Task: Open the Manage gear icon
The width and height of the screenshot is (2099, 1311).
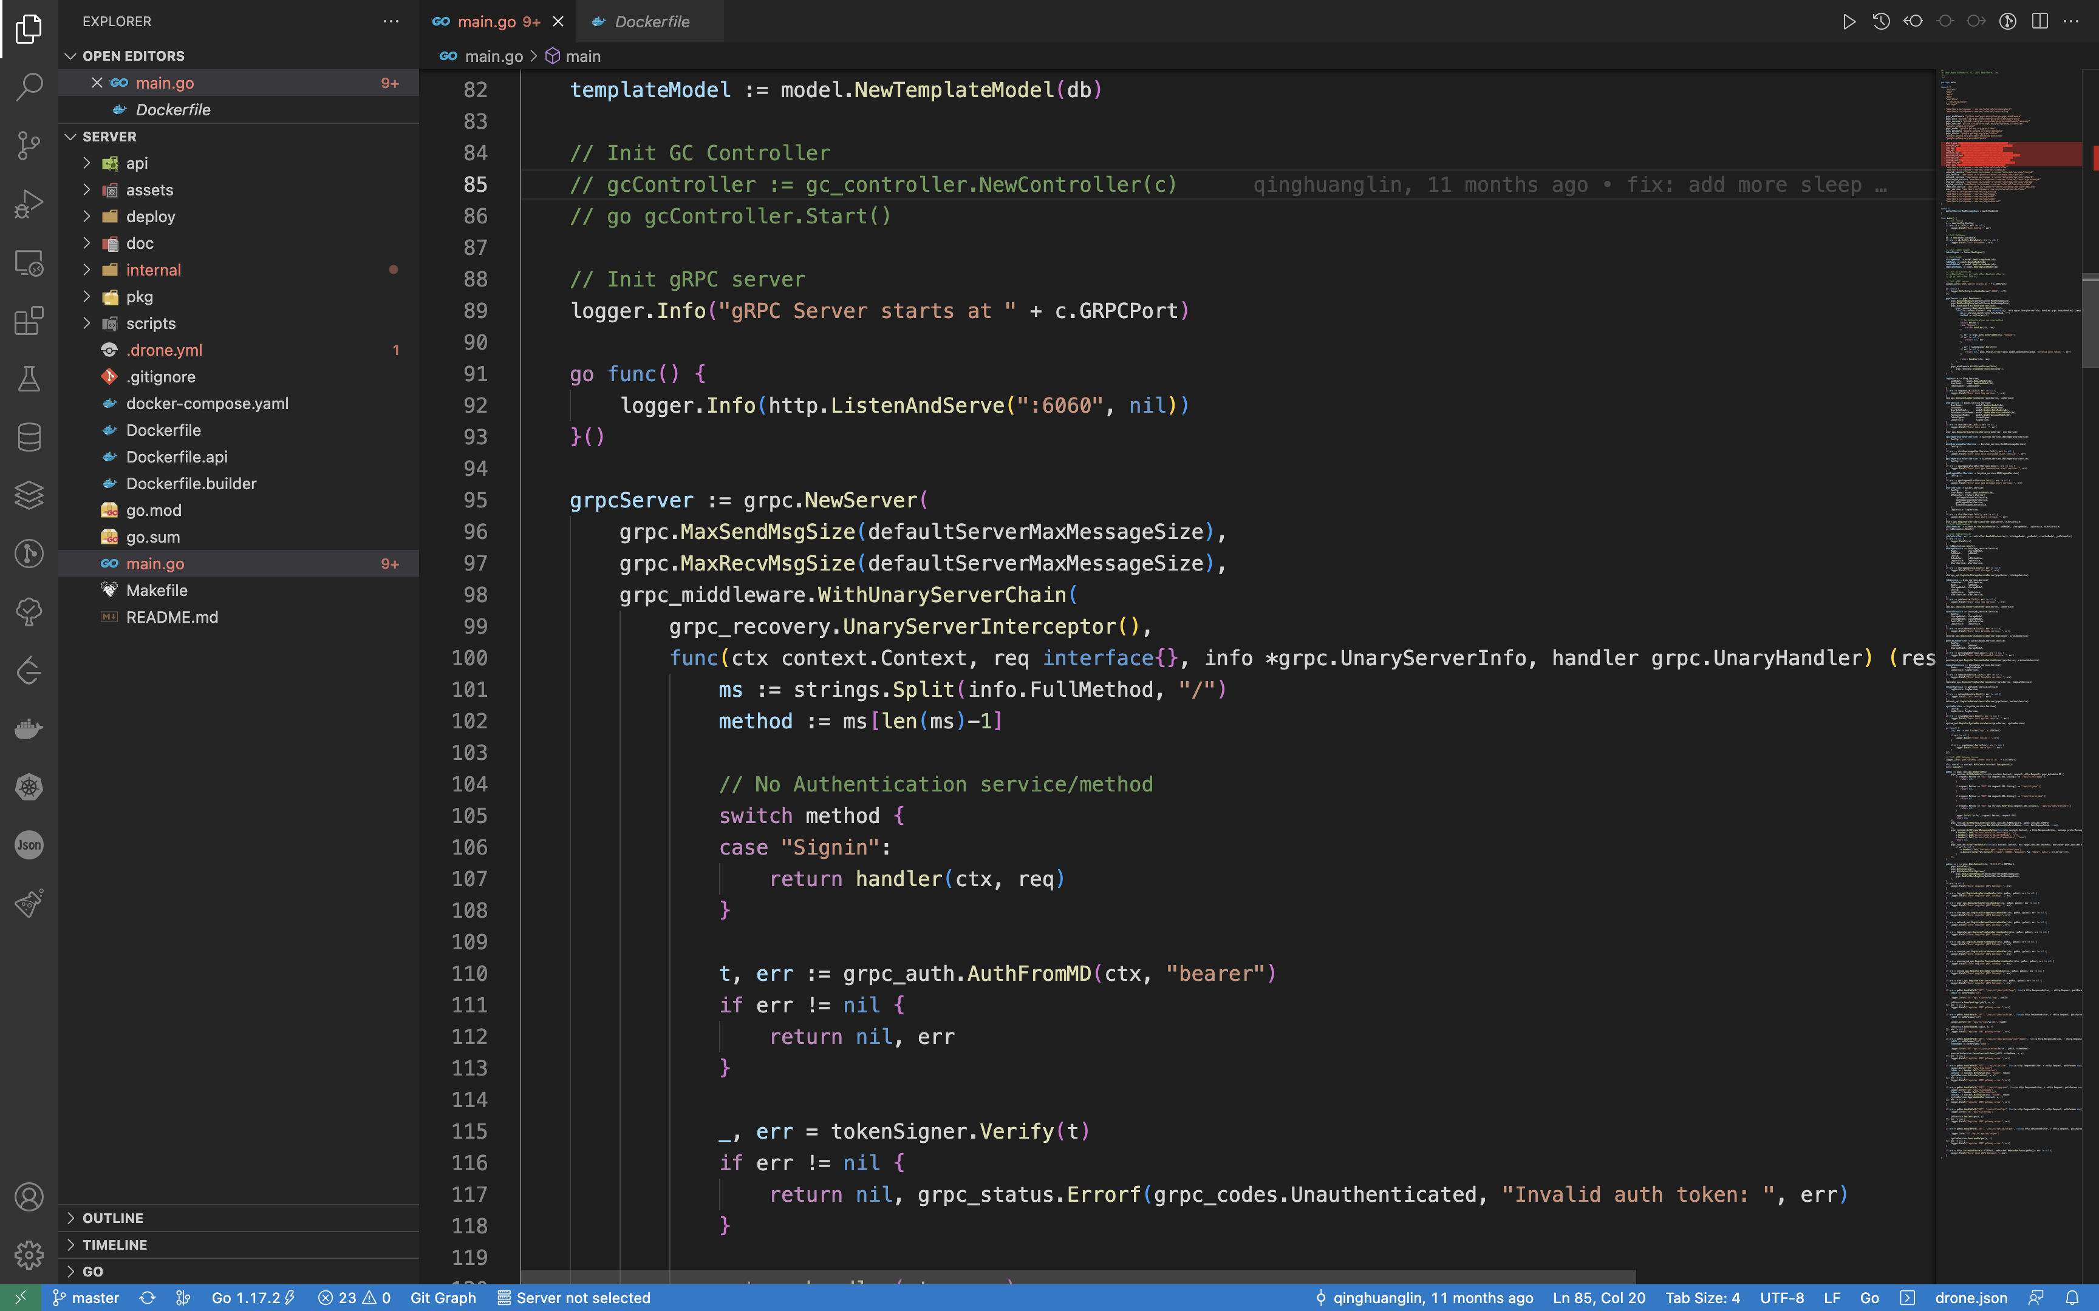Action: point(29,1254)
